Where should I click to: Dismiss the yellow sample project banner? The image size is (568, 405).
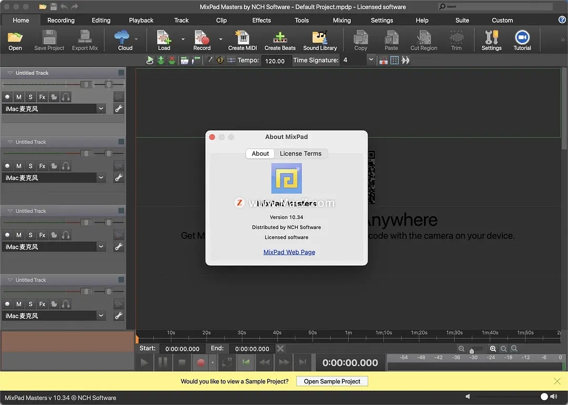[x=557, y=381]
